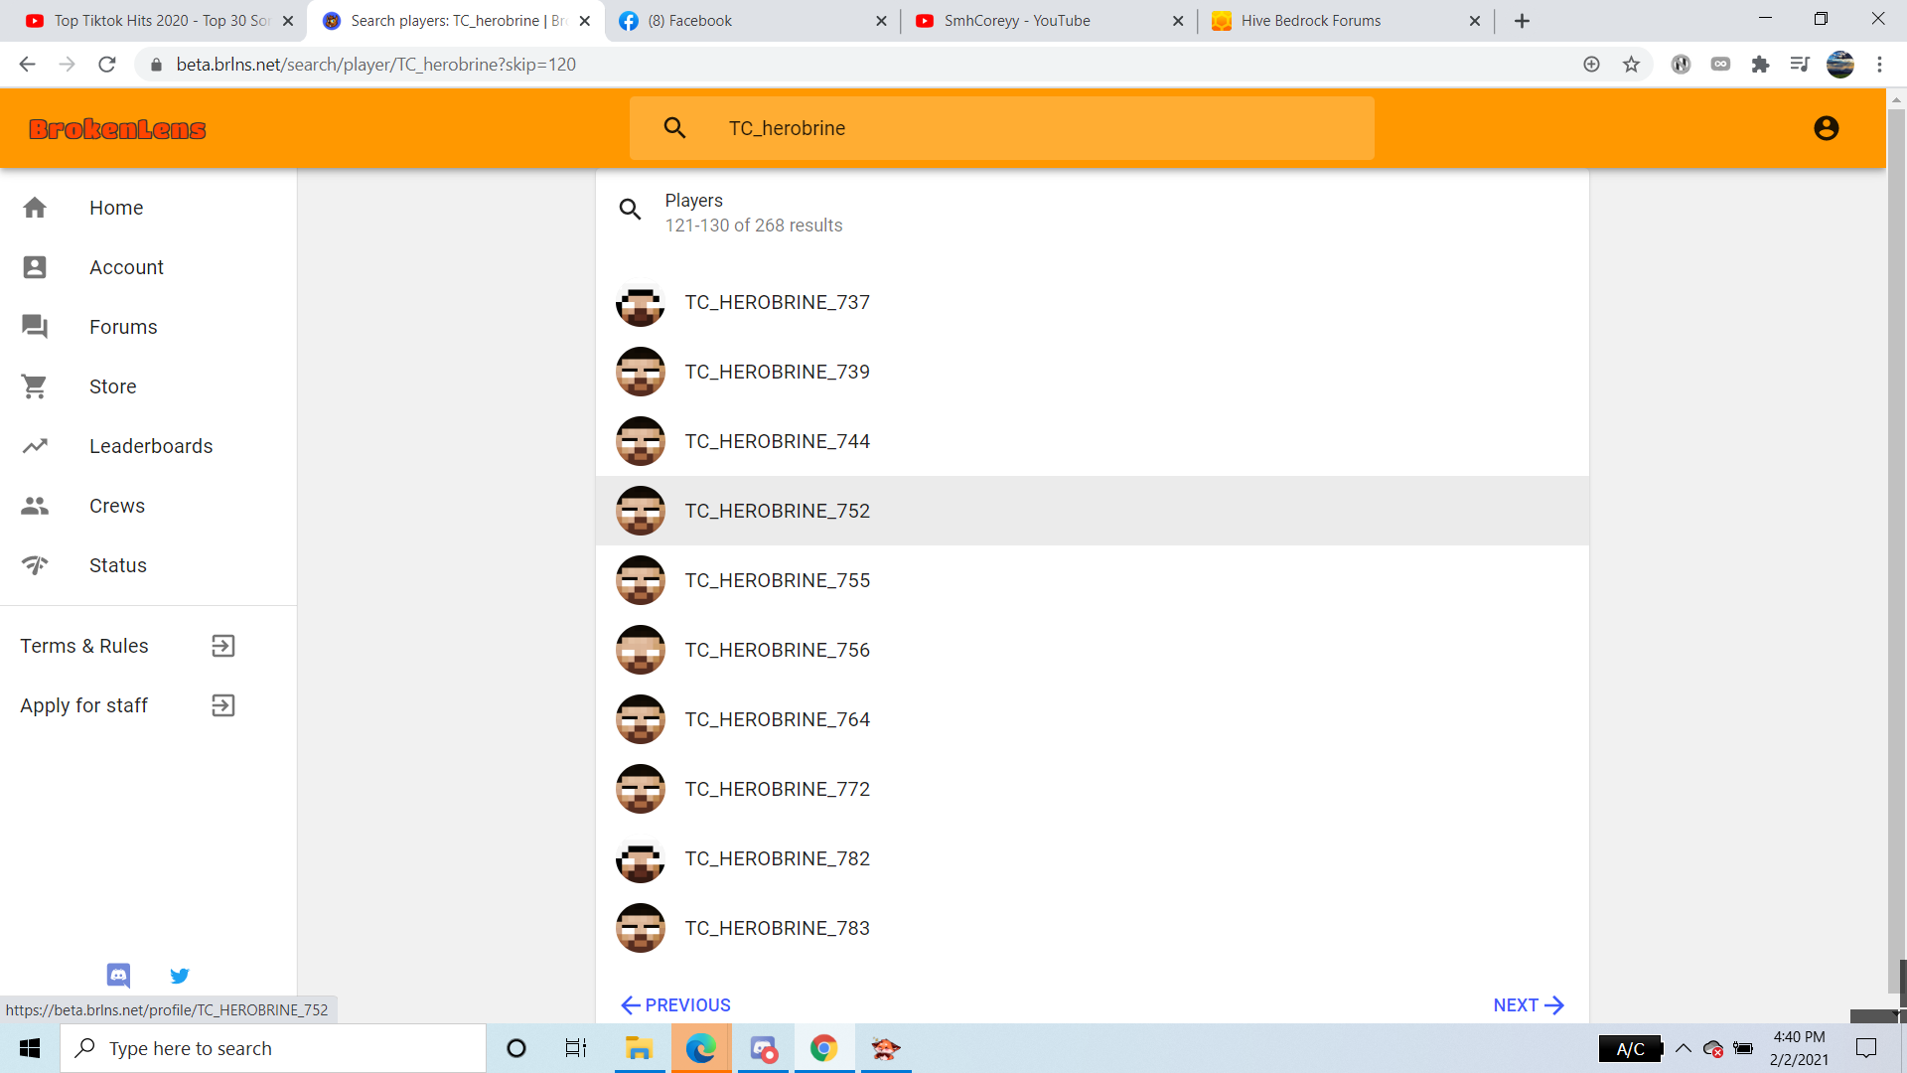Open the Windows Start menu
The height and width of the screenshot is (1073, 1907).
point(30,1048)
